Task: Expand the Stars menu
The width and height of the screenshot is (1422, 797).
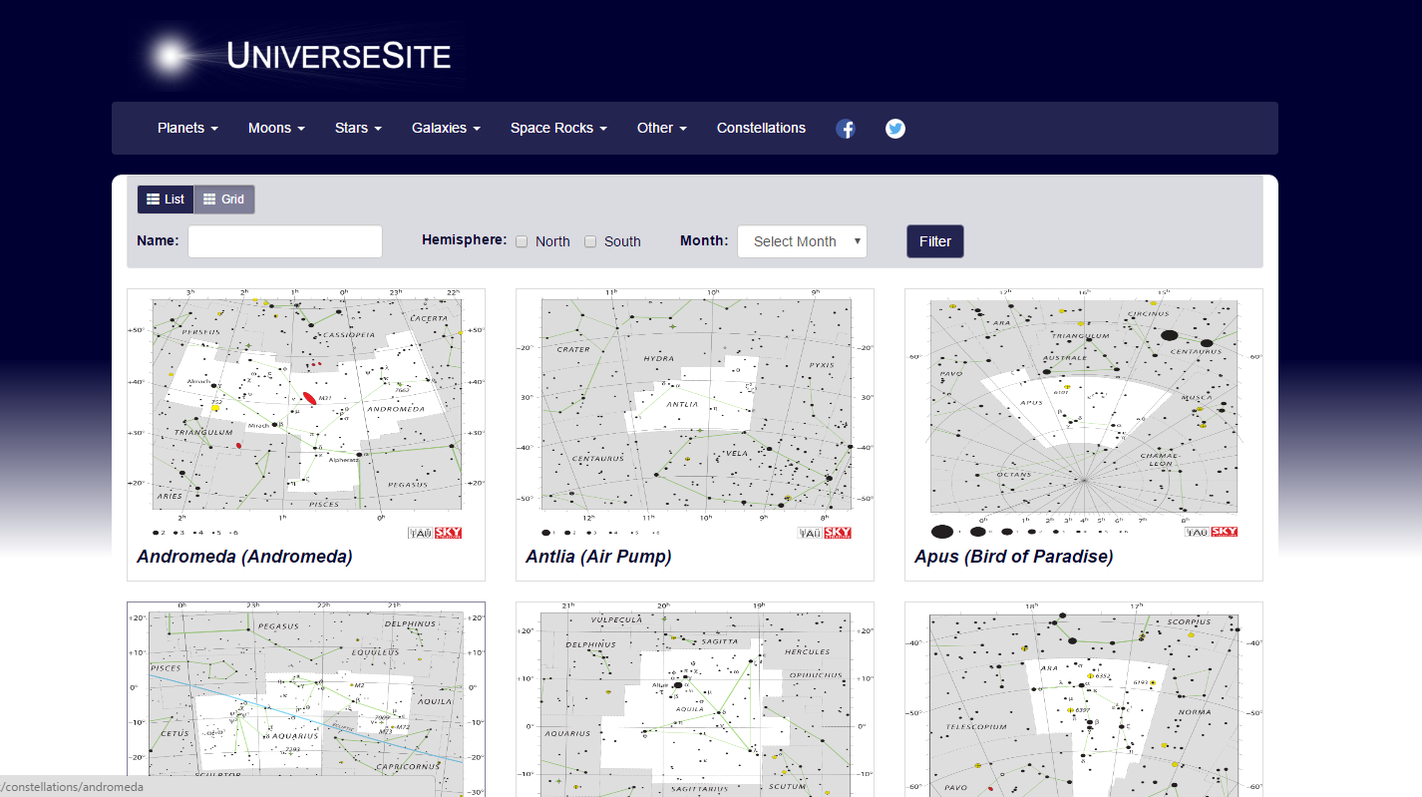Action: pyautogui.click(x=357, y=128)
